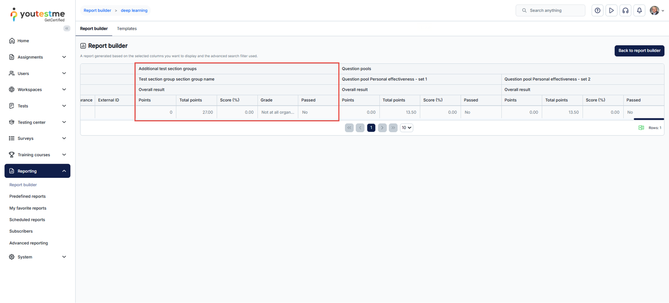Click the help question mark icon
Image resolution: width=669 pixels, height=303 pixels.
pos(598,10)
